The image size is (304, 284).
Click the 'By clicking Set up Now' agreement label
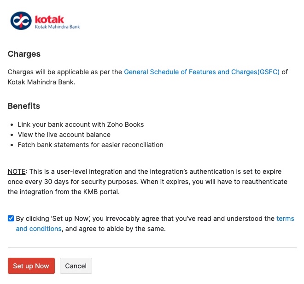pos(138,219)
